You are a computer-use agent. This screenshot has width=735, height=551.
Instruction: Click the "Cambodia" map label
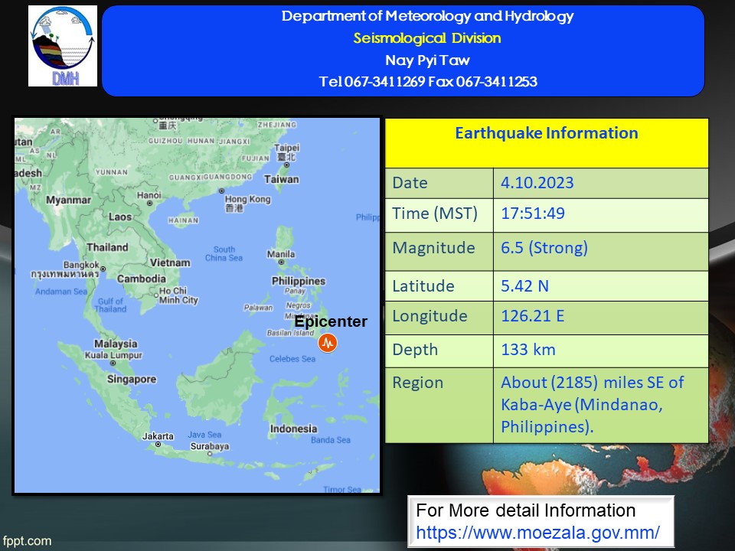point(142,279)
